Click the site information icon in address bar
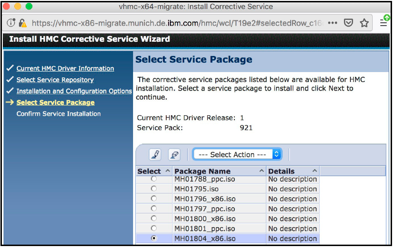This screenshot has width=393, height=247. (11, 23)
